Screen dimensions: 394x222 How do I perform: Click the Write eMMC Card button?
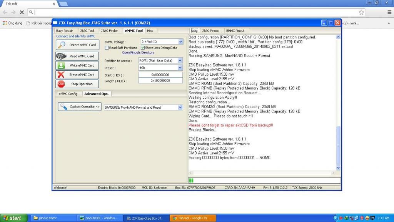pos(77,65)
